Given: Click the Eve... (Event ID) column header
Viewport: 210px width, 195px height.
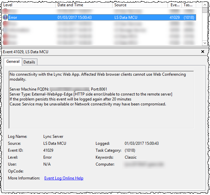Looking at the screenshot, I should click(175, 5).
